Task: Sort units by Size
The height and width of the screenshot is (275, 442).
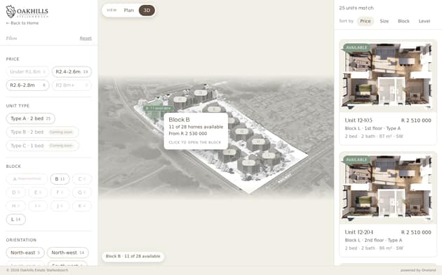Action: [384, 21]
